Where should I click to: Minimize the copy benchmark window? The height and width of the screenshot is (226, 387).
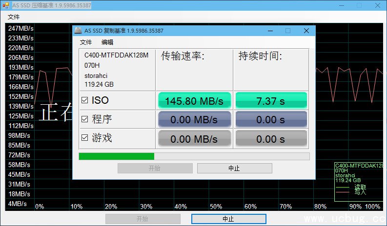tap(270, 31)
